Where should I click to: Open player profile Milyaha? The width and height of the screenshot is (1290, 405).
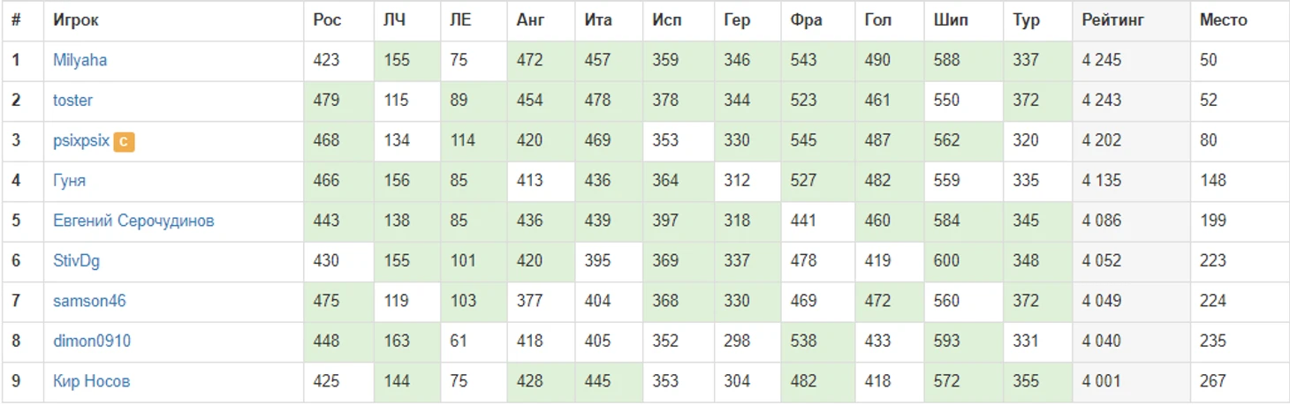(x=80, y=60)
